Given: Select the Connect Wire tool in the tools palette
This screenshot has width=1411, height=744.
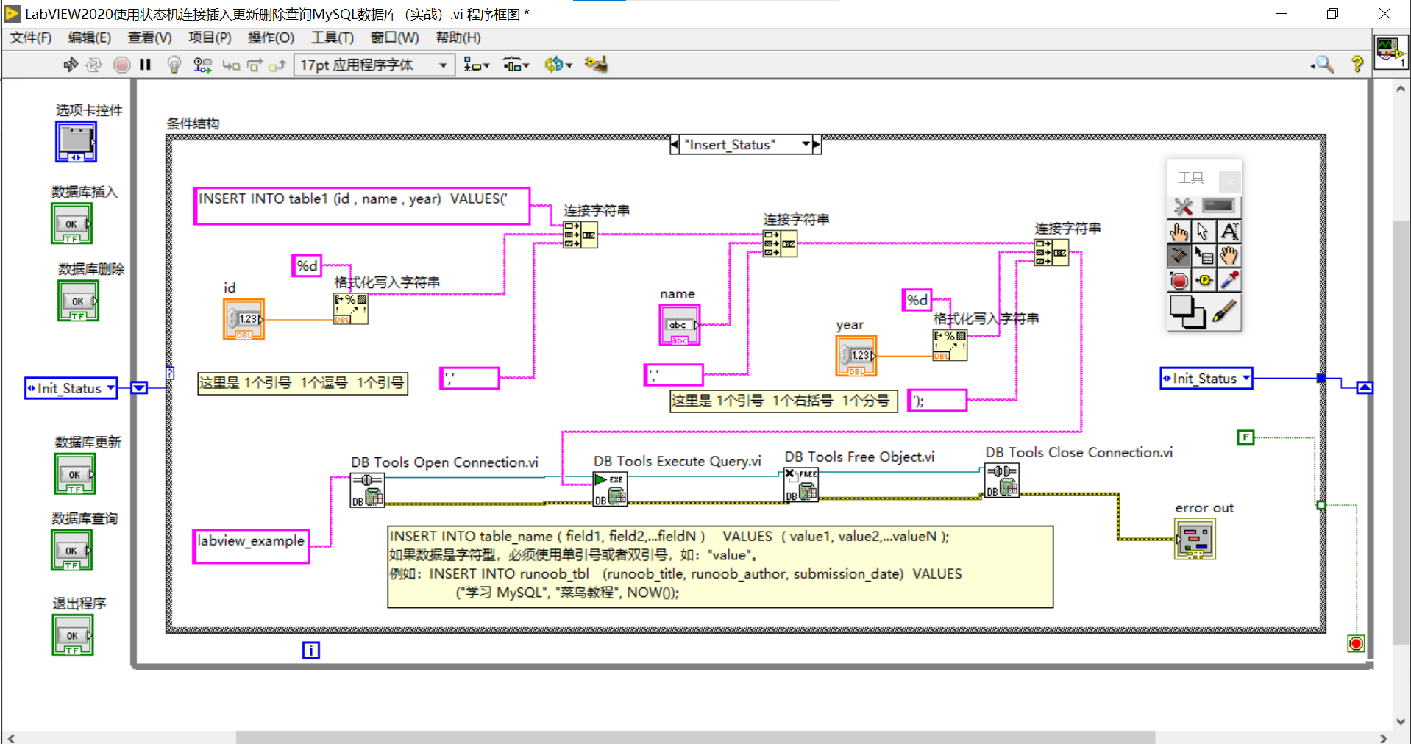Looking at the screenshot, I should (x=1178, y=256).
